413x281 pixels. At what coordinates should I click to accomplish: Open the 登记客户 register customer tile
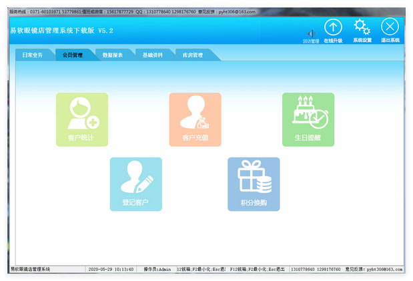pos(135,184)
